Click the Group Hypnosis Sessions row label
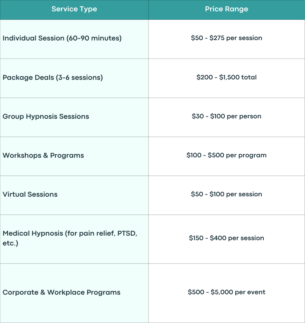The image size is (305, 323). (x=46, y=116)
